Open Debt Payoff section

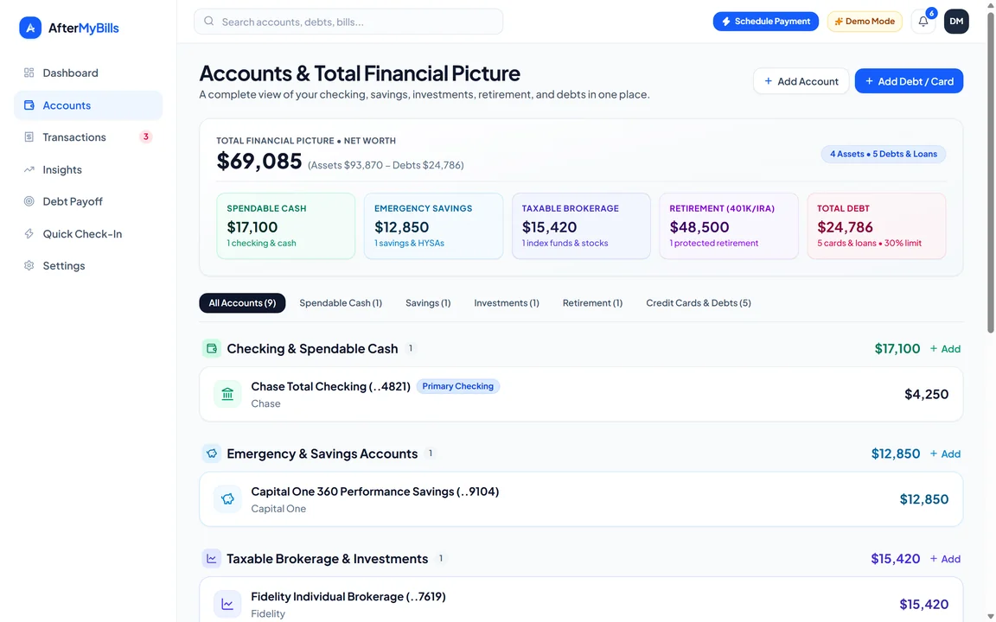coord(88,201)
